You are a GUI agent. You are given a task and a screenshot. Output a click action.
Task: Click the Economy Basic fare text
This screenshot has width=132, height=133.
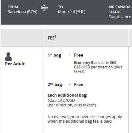(x=89, y=63)
